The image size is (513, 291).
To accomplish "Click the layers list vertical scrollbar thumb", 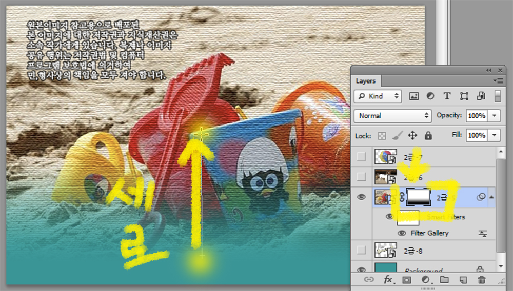I will pyautogui.click(x=501, y=206).
